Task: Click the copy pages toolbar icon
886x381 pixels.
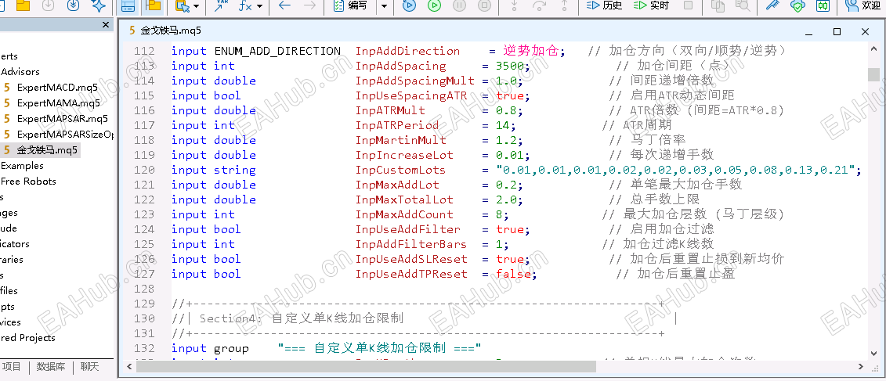Action: 718,5
